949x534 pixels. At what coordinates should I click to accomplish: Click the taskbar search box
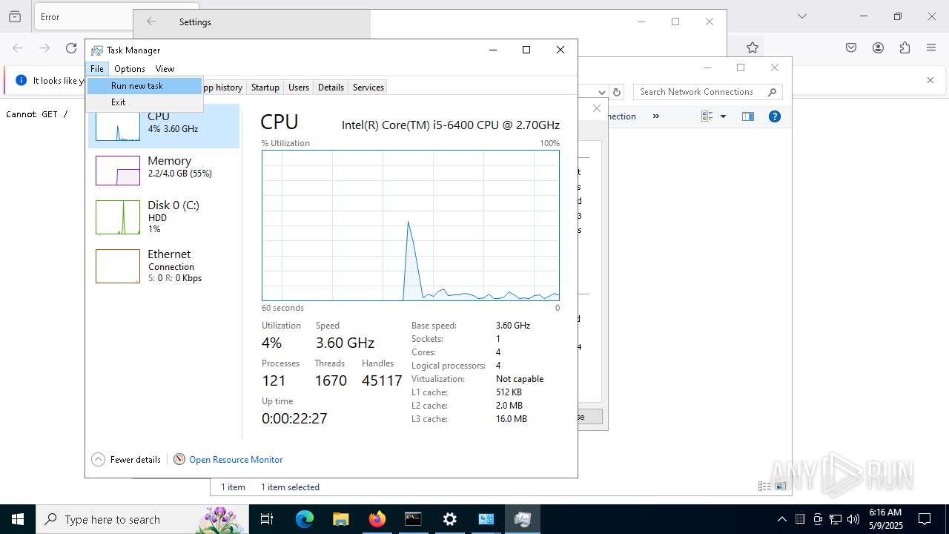click(142, 519)
